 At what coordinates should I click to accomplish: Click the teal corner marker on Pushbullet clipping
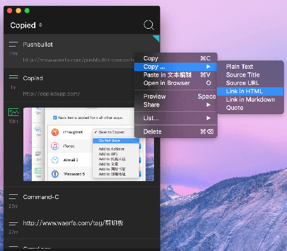(156, 38)
